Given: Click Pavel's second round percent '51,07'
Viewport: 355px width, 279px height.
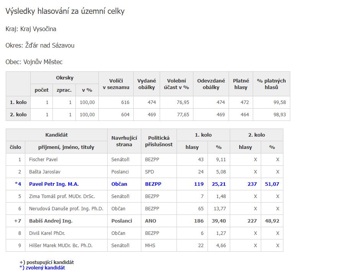Looking at the screenshot, I should (272, 184).
